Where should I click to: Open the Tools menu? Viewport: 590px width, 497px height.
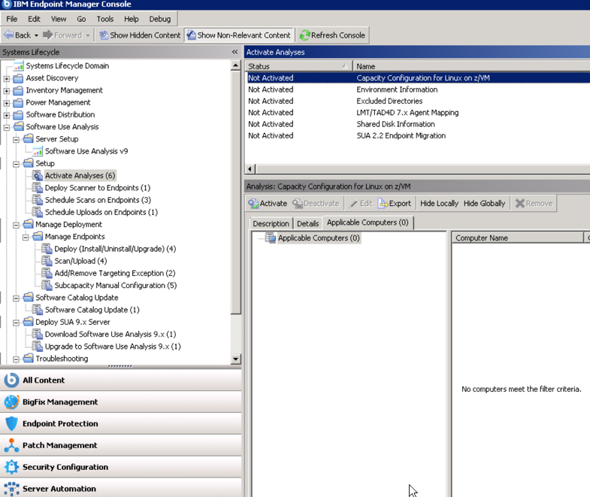point(105,19)
